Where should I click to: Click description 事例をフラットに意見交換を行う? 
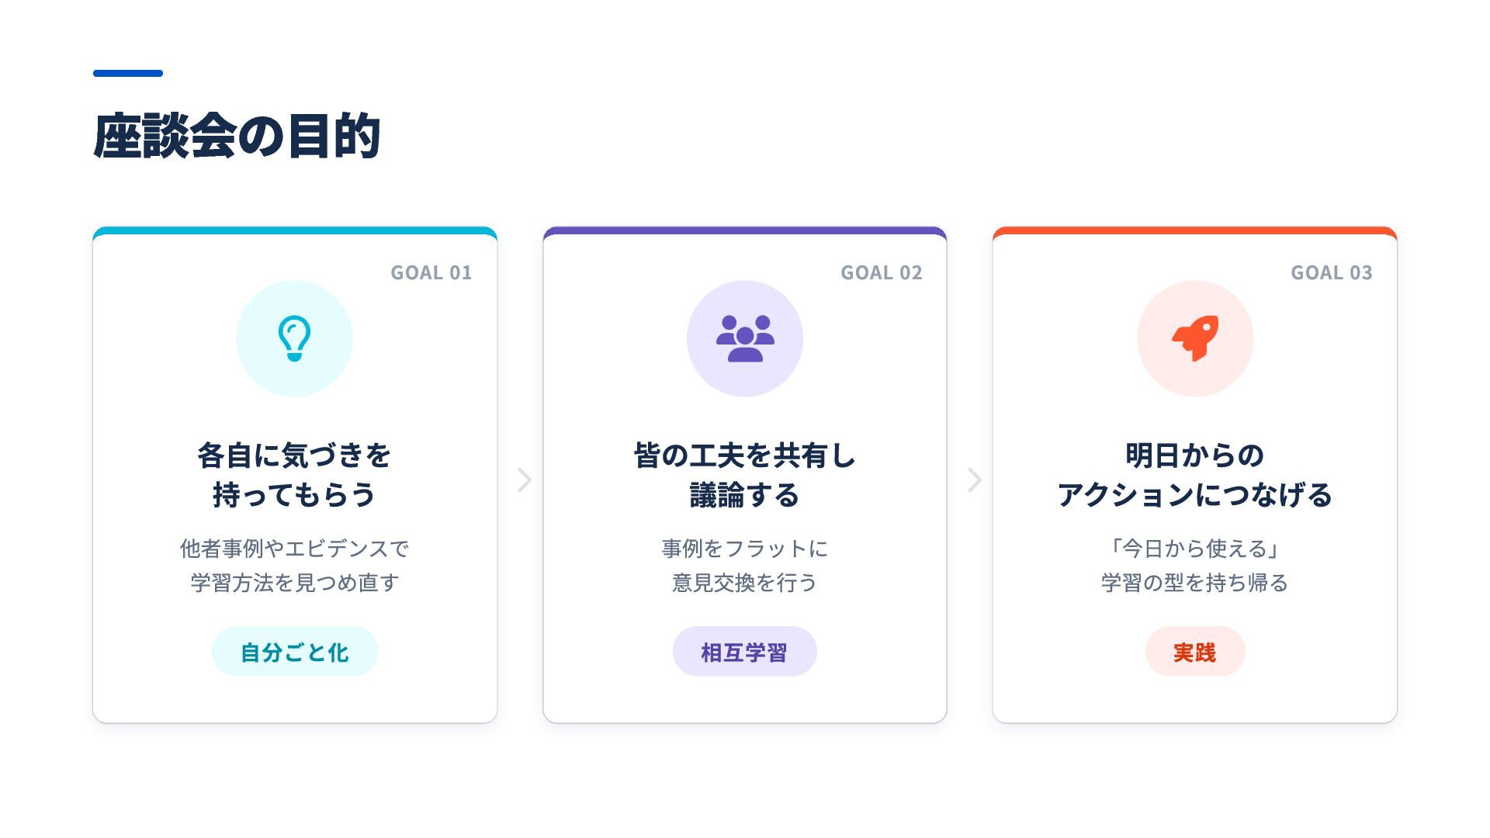tap(745, 566)
